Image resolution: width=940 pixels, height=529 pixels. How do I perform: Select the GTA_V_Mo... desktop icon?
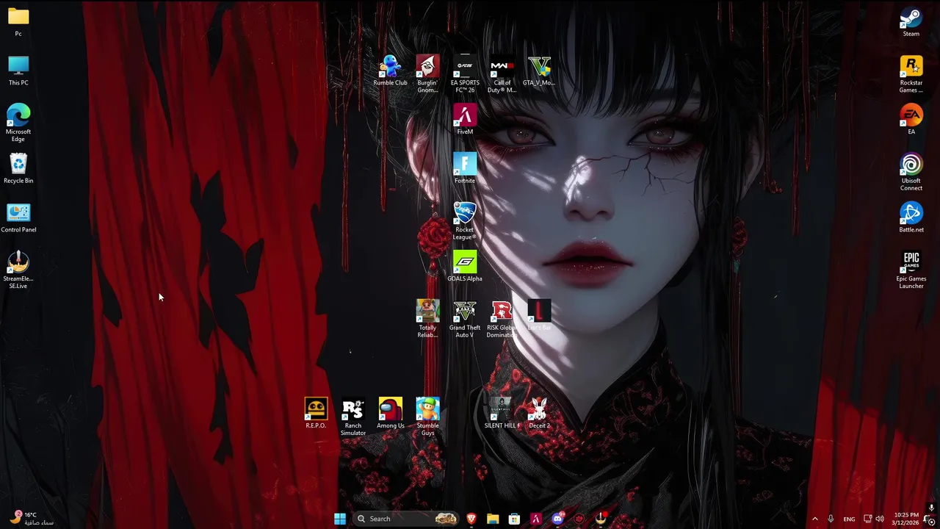(x=539, y=71)
